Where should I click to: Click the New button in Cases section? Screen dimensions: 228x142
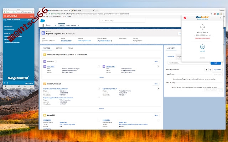pyautogui.click(x=156, y=115)
